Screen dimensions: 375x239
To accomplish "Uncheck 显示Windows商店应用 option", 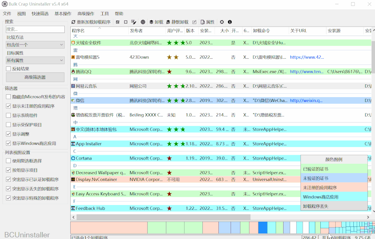I will tap(8, 143).
